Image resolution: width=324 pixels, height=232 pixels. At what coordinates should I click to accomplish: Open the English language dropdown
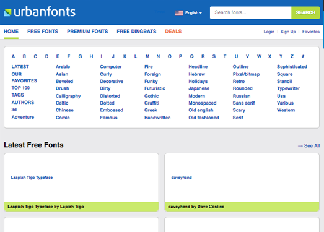[193, 13]
